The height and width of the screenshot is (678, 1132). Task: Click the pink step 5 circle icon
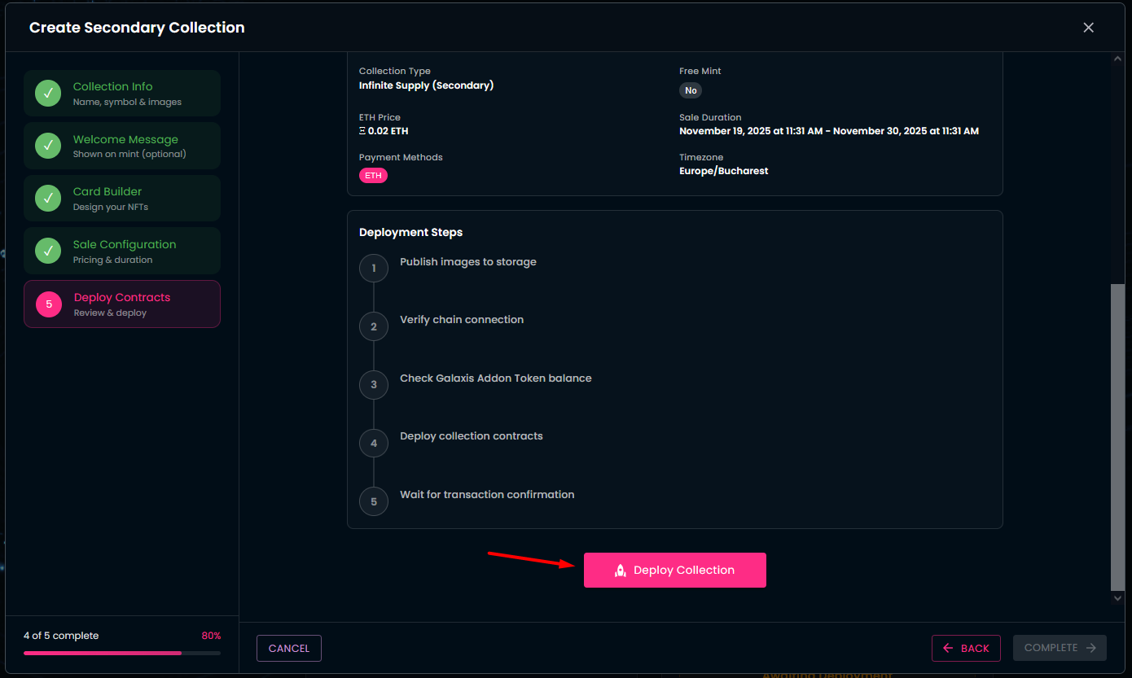pos(49,304)
